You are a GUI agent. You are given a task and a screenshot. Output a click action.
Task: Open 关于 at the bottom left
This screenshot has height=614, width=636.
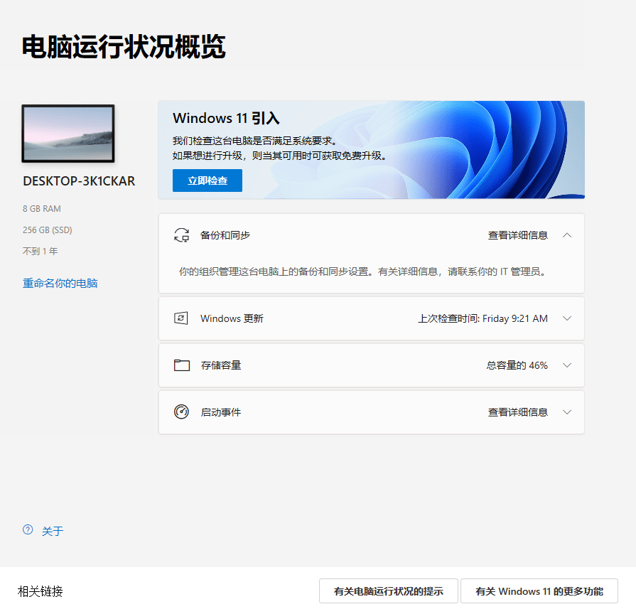tap(53, 530)
